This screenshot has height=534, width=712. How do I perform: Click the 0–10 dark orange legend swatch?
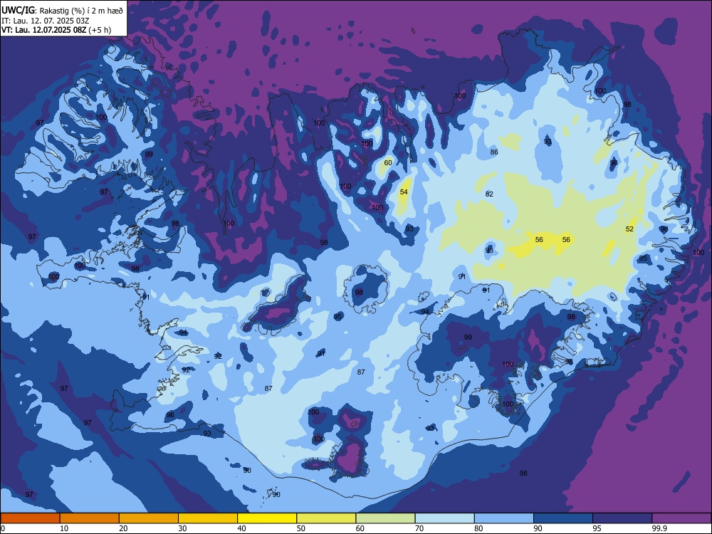[30, 518]
